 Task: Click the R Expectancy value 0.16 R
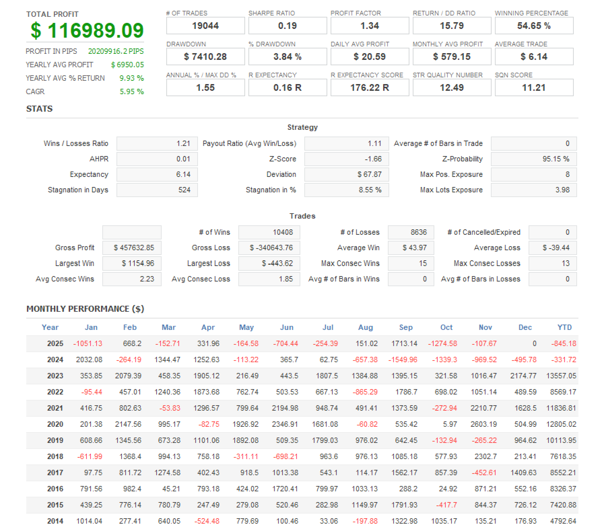288,88
